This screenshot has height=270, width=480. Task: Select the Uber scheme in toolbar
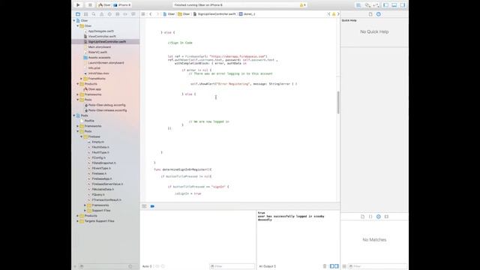click(x=104, y=5)
